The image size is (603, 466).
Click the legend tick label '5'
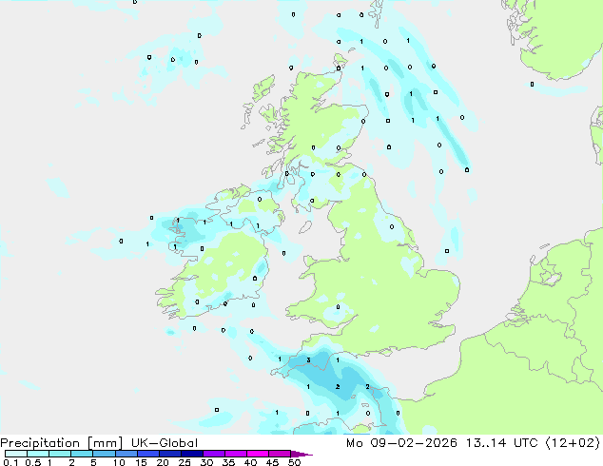pyautogui.click(x=93, y=462)
